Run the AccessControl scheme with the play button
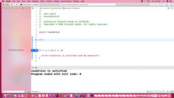This screenshot has height=98, width=174. point(12,5)
